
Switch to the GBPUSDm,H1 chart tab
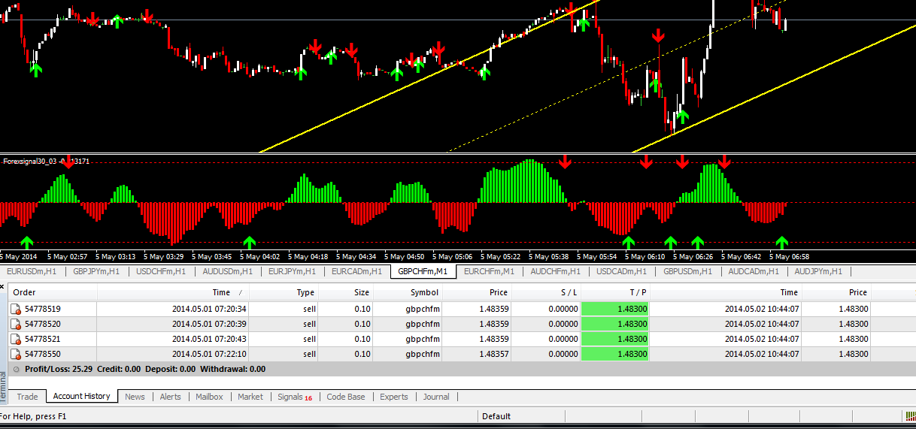click(687, 271)
